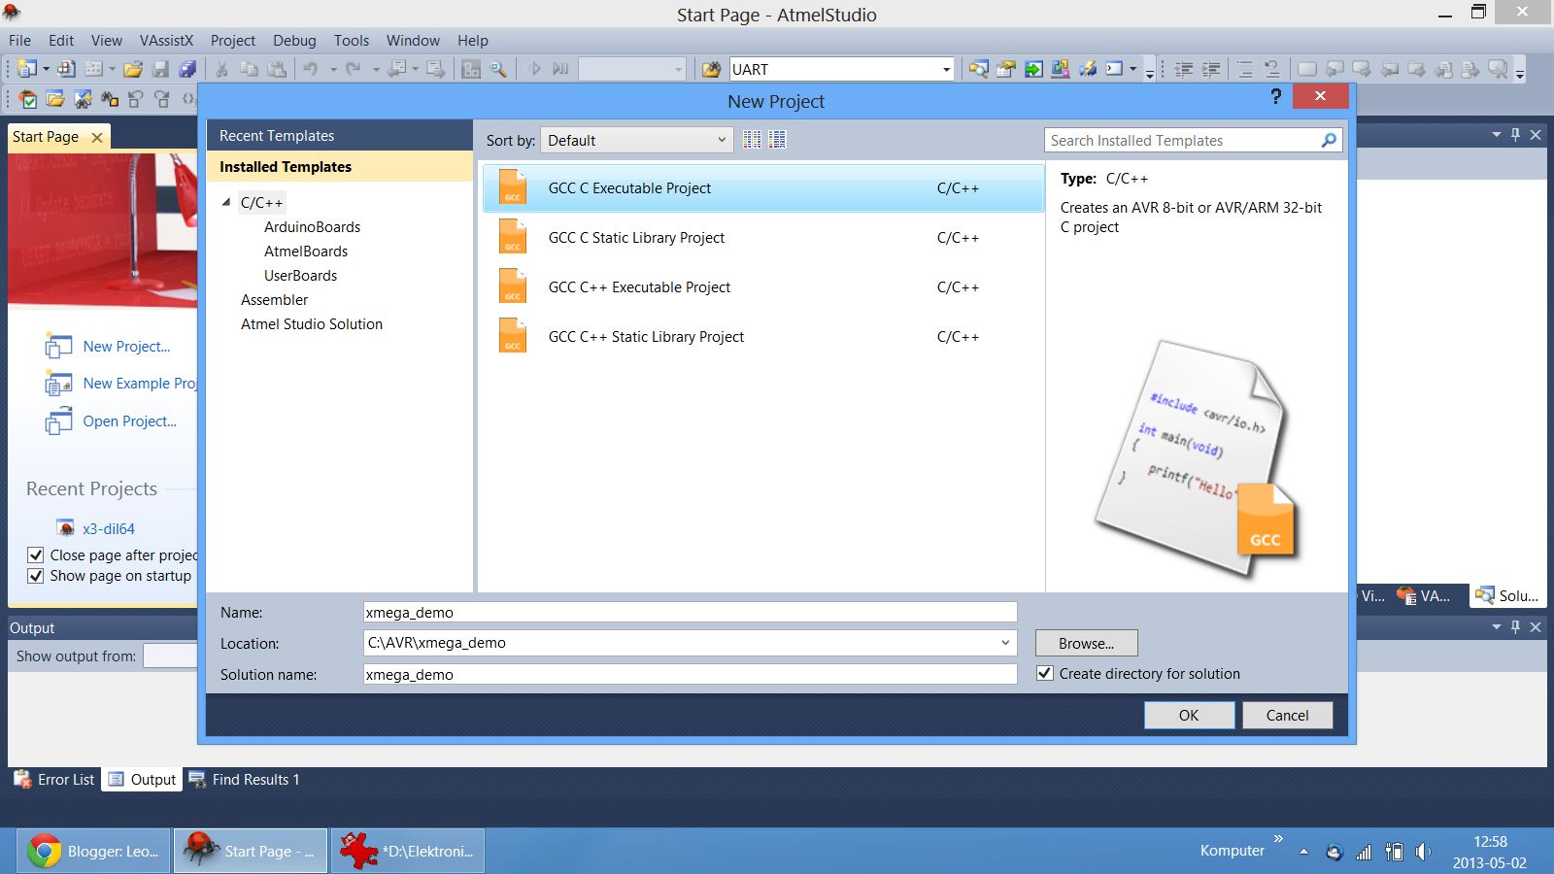Open the Tools menu
The image size is (1554, 874).
point(351,40)
